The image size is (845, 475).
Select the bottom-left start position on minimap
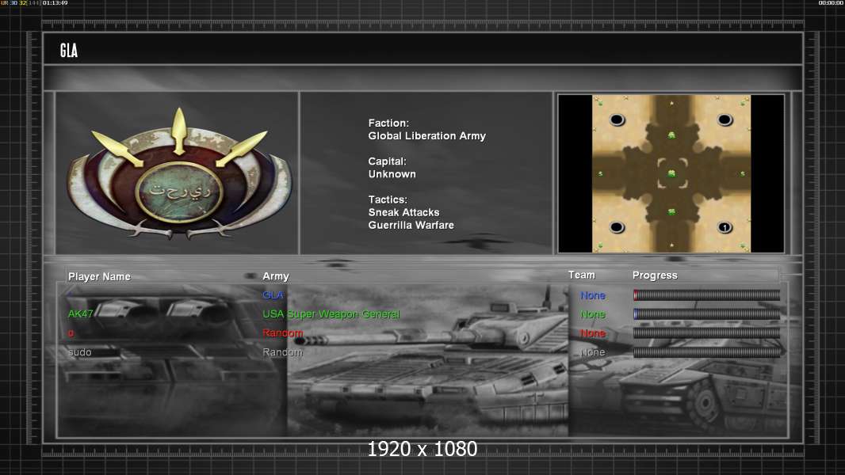click(x=617, y=228)
